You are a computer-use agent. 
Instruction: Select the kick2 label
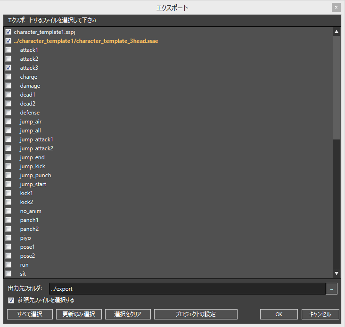[x=26, y=202]
